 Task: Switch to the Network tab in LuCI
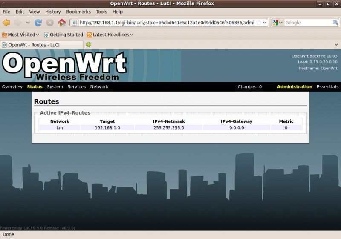[99, 86]
